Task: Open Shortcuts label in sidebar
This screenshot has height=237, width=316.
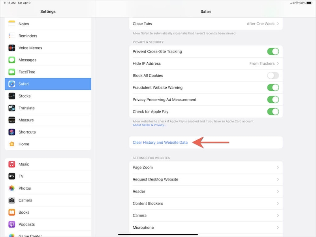Action: tap(27, 132)
